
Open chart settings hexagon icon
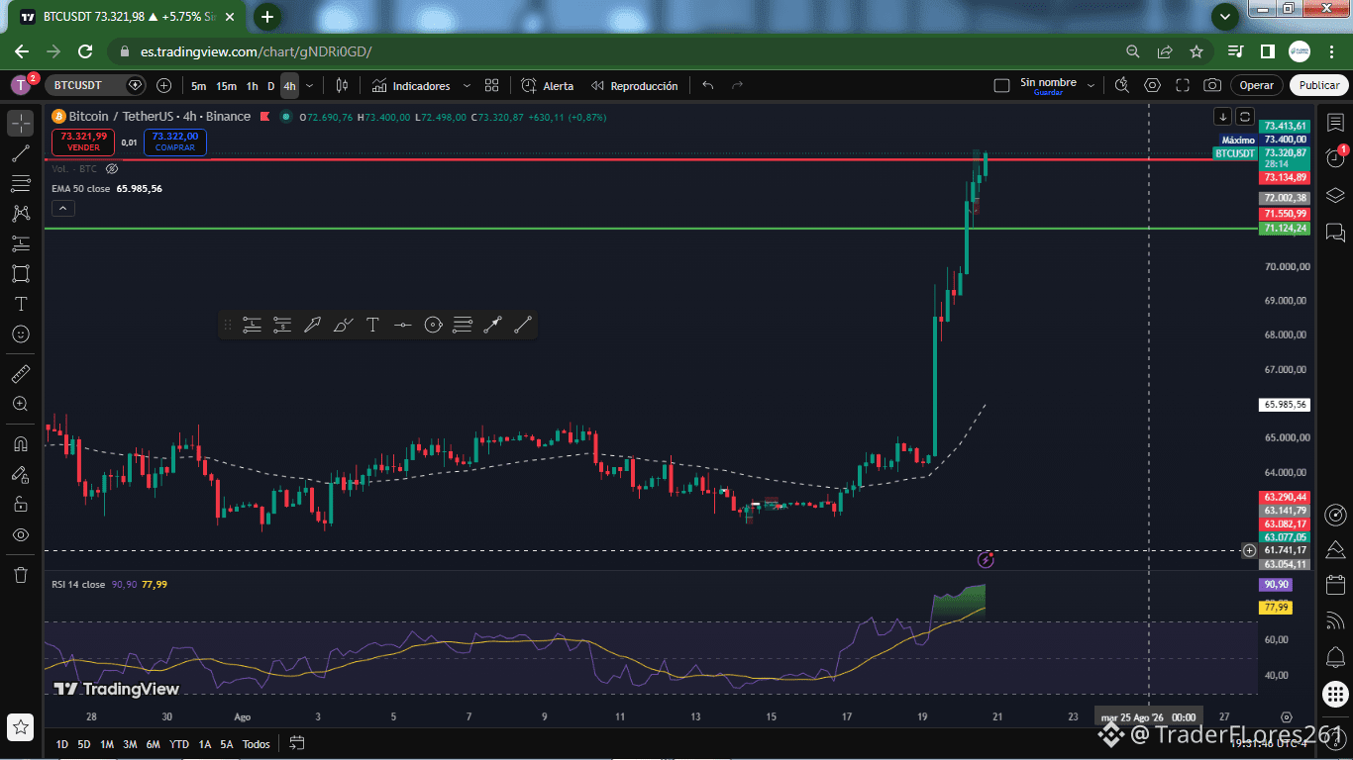(1152, 86)
